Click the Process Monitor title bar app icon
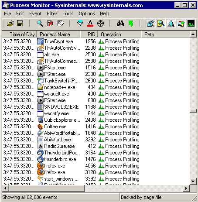Screen dimensions: 198x202 pos(6,5)
